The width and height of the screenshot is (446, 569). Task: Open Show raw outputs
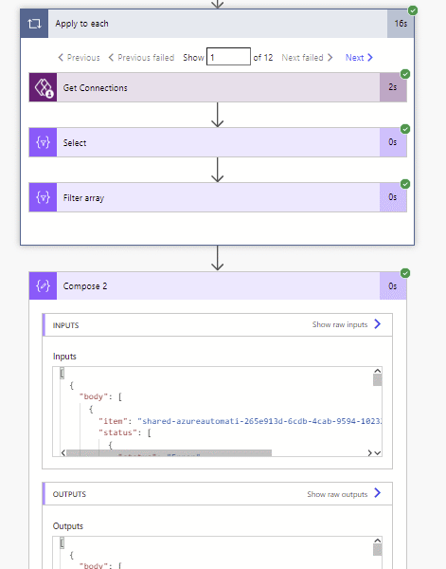[x=344, y=494]
